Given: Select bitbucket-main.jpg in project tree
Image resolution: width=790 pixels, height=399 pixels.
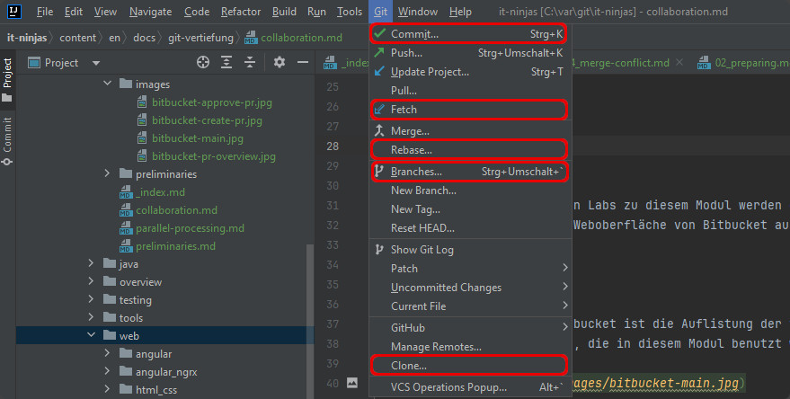Looking at the screenshot, I should 198,138.
